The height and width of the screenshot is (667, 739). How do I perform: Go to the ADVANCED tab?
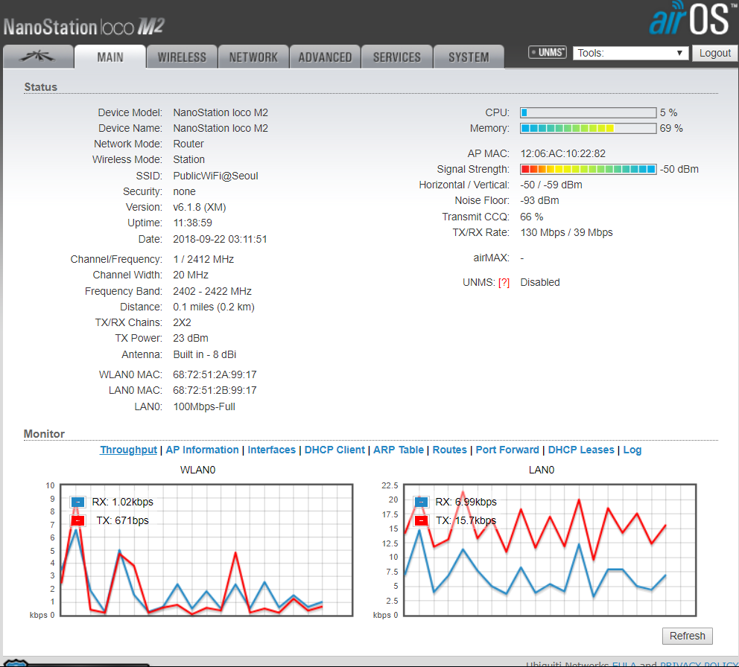tap(326, 57)
